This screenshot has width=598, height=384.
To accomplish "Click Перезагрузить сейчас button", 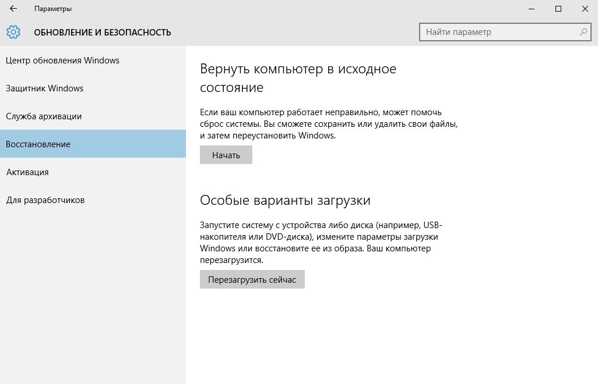I will click(252, 279).
